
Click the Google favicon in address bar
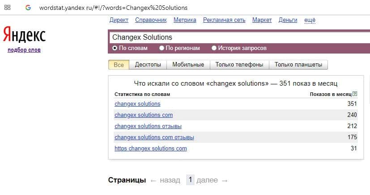[28, 8]
